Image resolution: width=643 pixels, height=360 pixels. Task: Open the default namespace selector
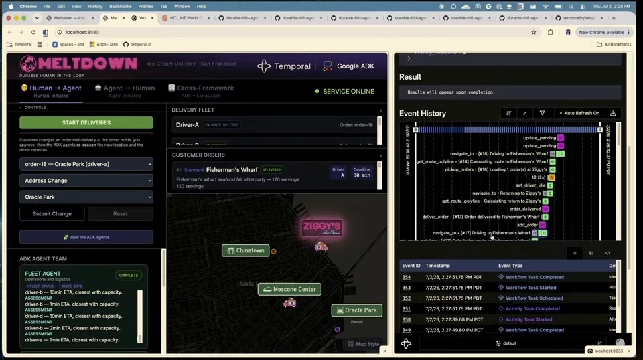[506, 343]
